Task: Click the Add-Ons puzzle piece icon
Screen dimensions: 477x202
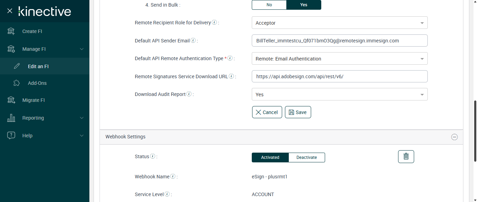Action: pos(16,83)
